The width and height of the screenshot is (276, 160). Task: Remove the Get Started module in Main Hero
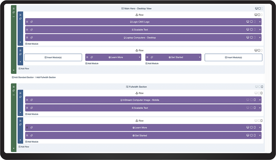(x=200, y=57)
